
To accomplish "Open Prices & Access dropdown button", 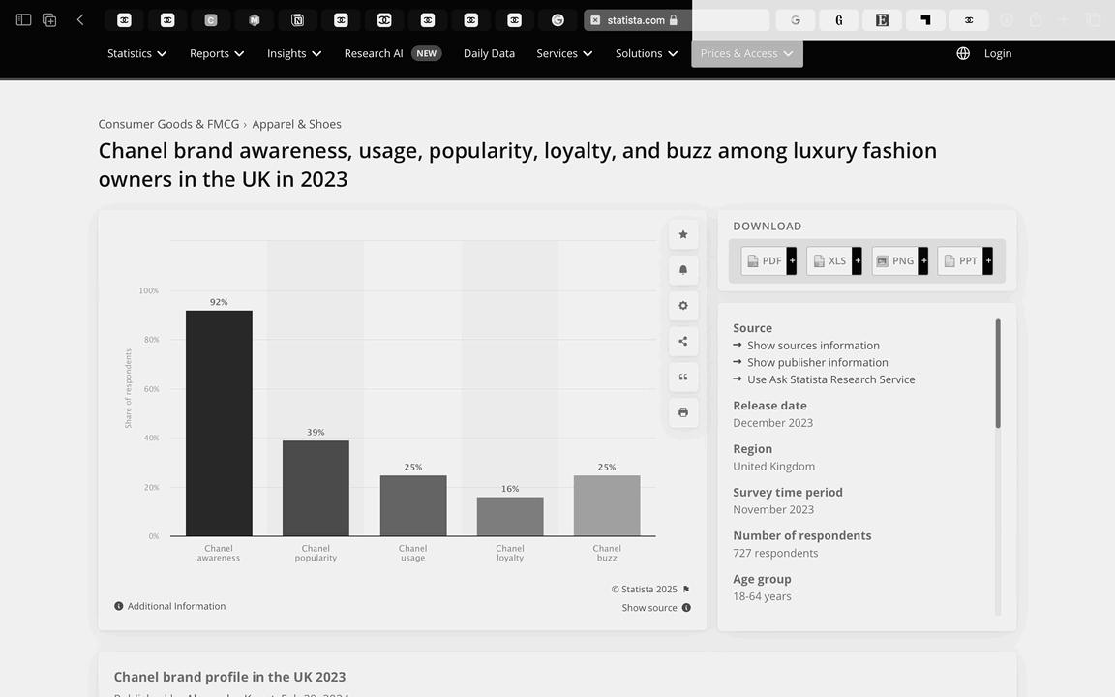I will click(x=746, y=53).
